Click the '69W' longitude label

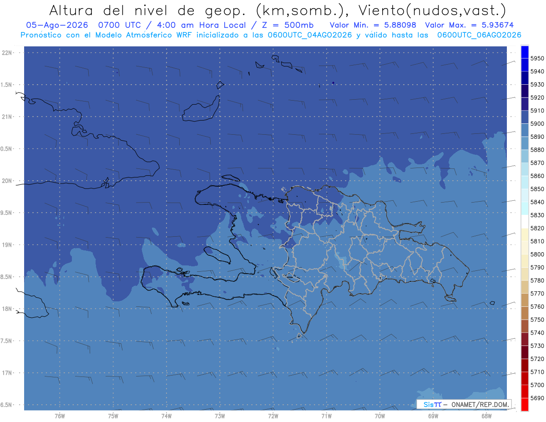click(433, 416)
